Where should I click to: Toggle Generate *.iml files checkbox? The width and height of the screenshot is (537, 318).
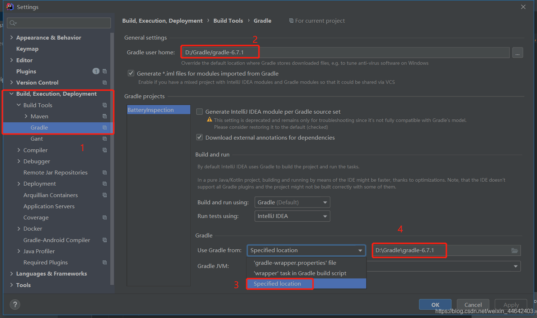[131, 73]
